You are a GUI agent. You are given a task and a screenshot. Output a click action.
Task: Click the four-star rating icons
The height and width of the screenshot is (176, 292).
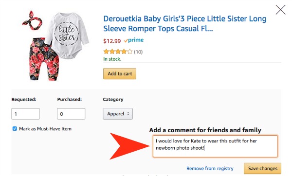118,52
